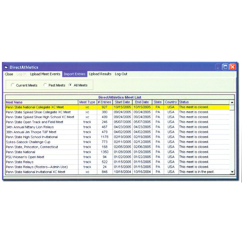Click start date 05/07/2005 cell
Viewport: 242px width, 242px height.
click(123, 122)
